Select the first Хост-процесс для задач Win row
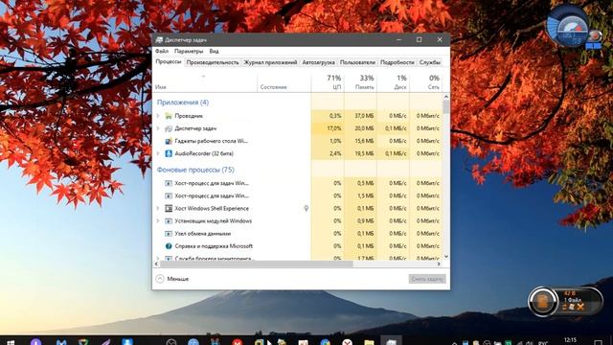This screenshot has height=345, width=613. [298, 183]
